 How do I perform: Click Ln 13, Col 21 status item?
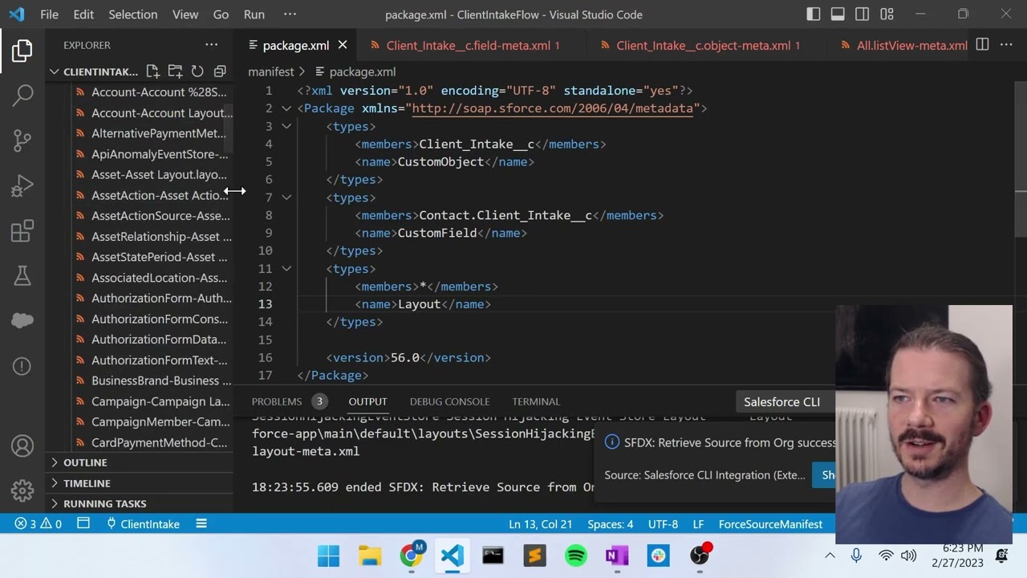pyautogui.click(x=540, y=524)
